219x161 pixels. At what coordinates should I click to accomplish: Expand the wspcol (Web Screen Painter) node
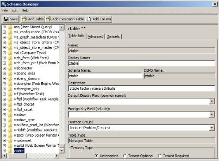[x=4, y=135]
